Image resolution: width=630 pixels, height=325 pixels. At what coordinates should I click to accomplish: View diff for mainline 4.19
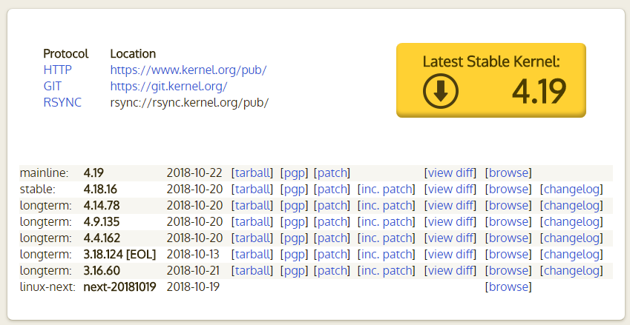click(450, 173)
